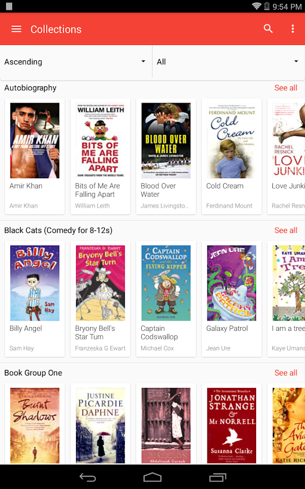Open Captain Codswallop book cover
Image resolution: width=305 pixels, height=489 pixels.
click(x=166, y=283)
